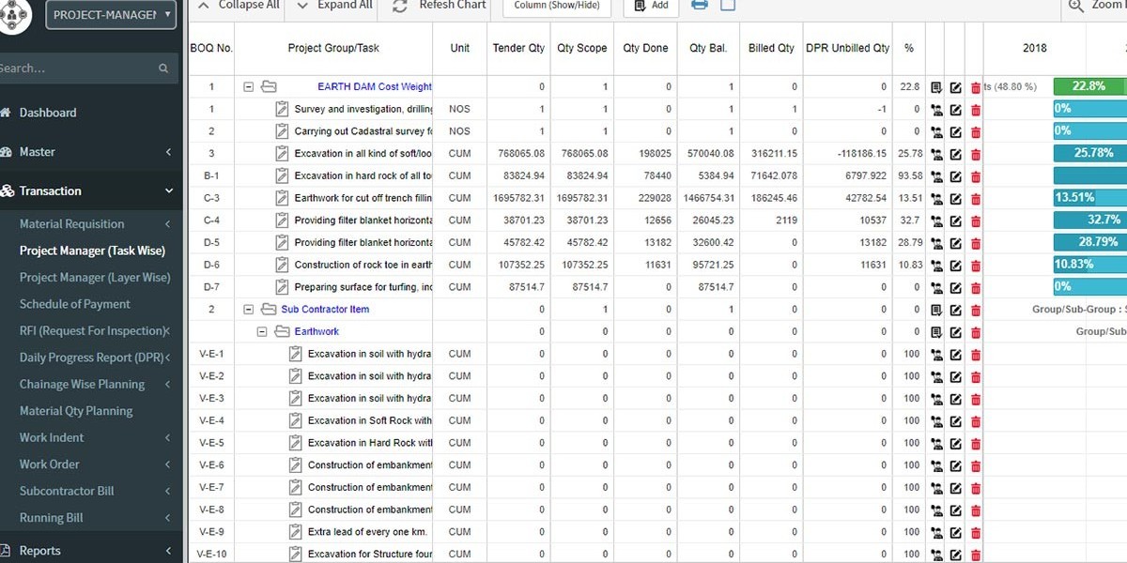Open the EARTH DAM Cost Weight link
This screenshot has width=1127, height=563.
(375, 86)
